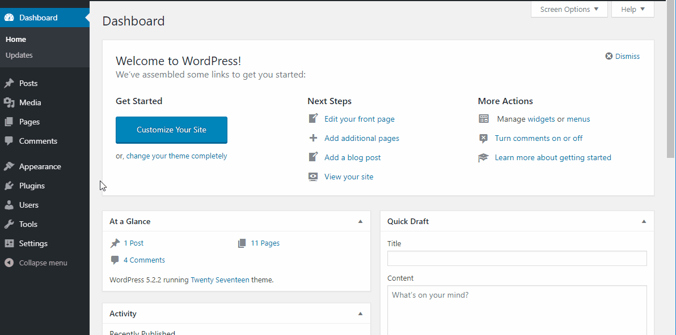This screenshot has width=676, height=335.
Task: Click the Customize Your Site button
Action: pos(172,130)
